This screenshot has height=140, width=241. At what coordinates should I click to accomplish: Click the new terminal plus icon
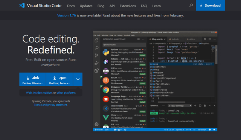(195, 106)
